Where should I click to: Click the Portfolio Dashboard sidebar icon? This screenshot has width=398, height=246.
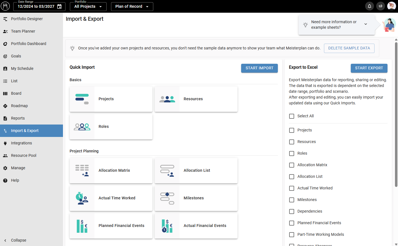[x=5, y=44]
